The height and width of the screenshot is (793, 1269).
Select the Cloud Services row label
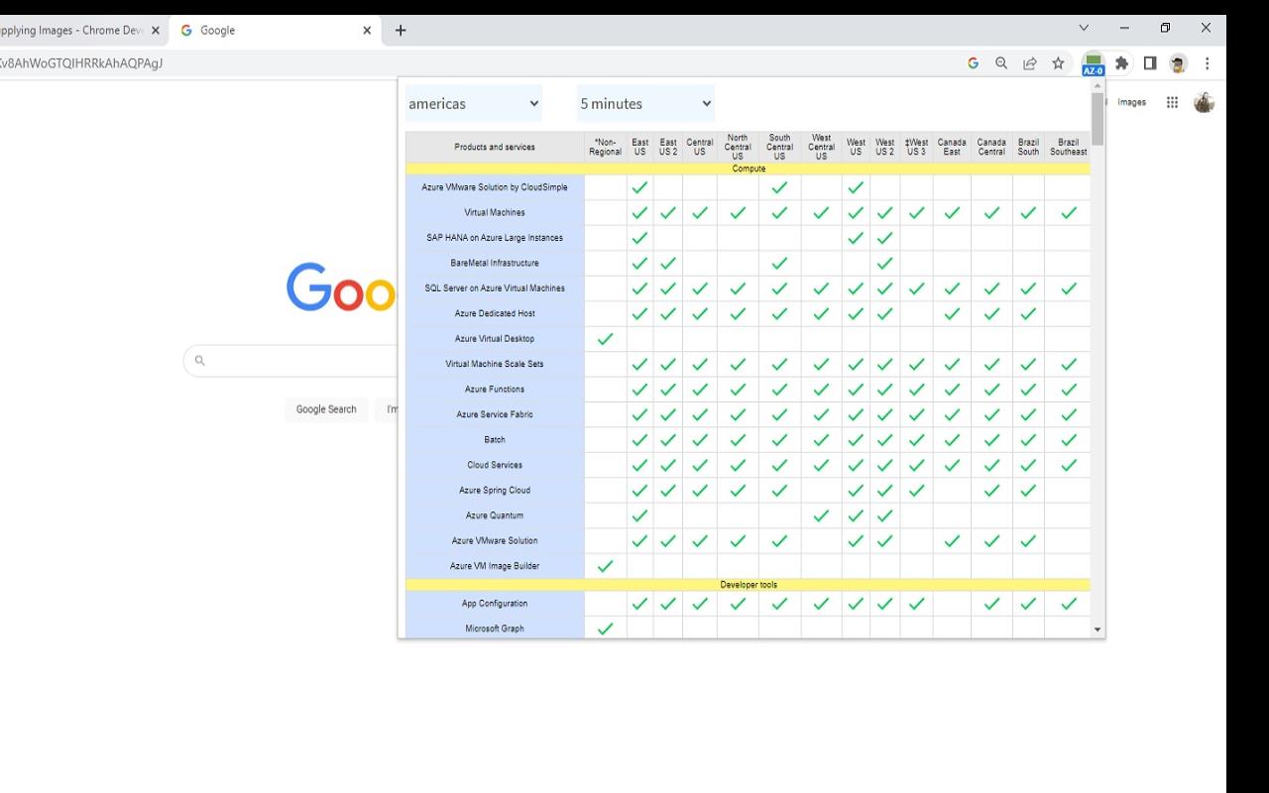click(495, 466)
